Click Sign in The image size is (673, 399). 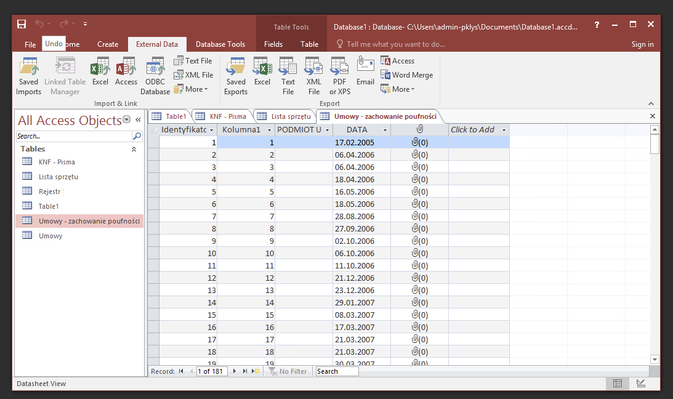pyautogui.click(x=642, y=44)
